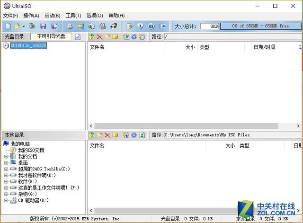Screen dimensions: 303x223
Task: Click Rename icon in local pane toolbar
Action: tap(115, 135)
